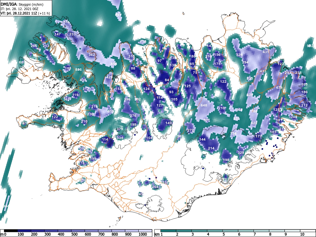Click the 5 km teal legend swatch
This screenshot has width=316, height=237.
point(230,231)
